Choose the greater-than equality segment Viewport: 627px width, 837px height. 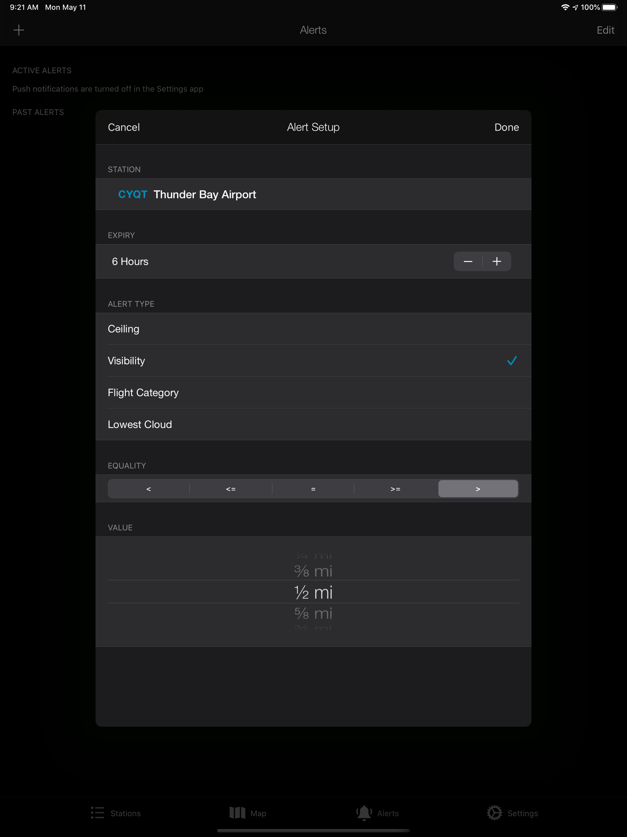pos(478,489)
